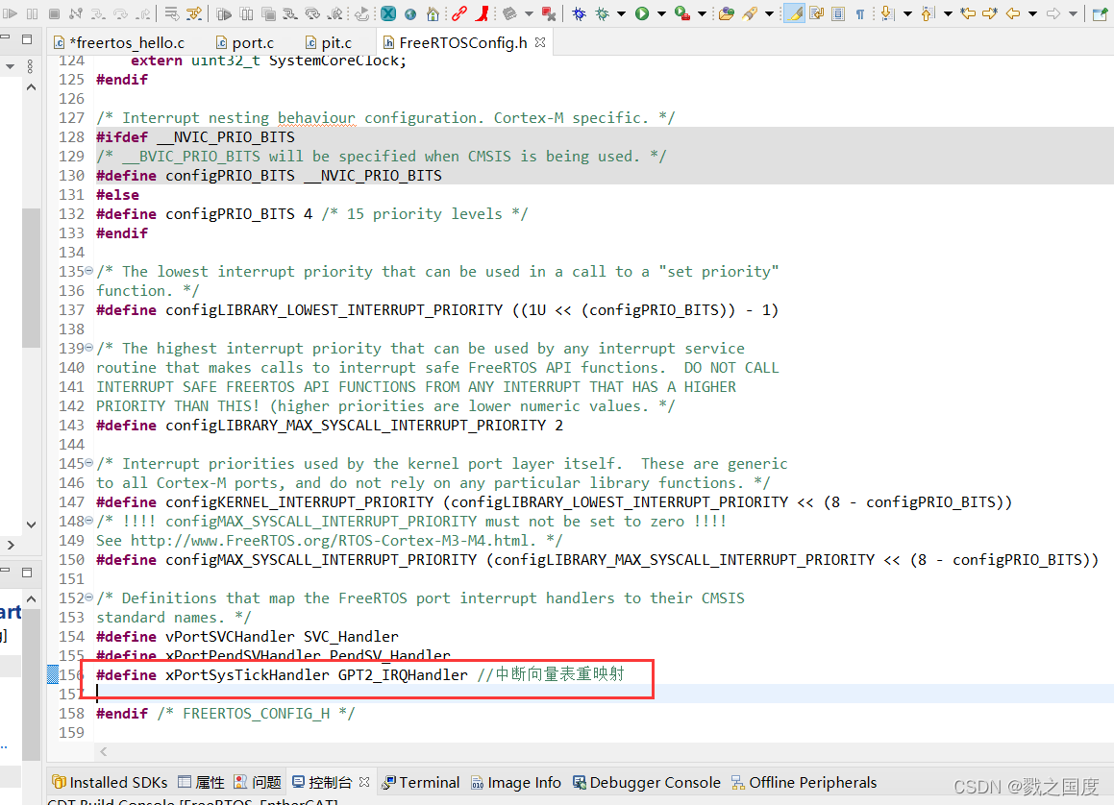Open the Debugger Console view tab
The width and height of the screenshot is (1114, 805).
(647, 782)
